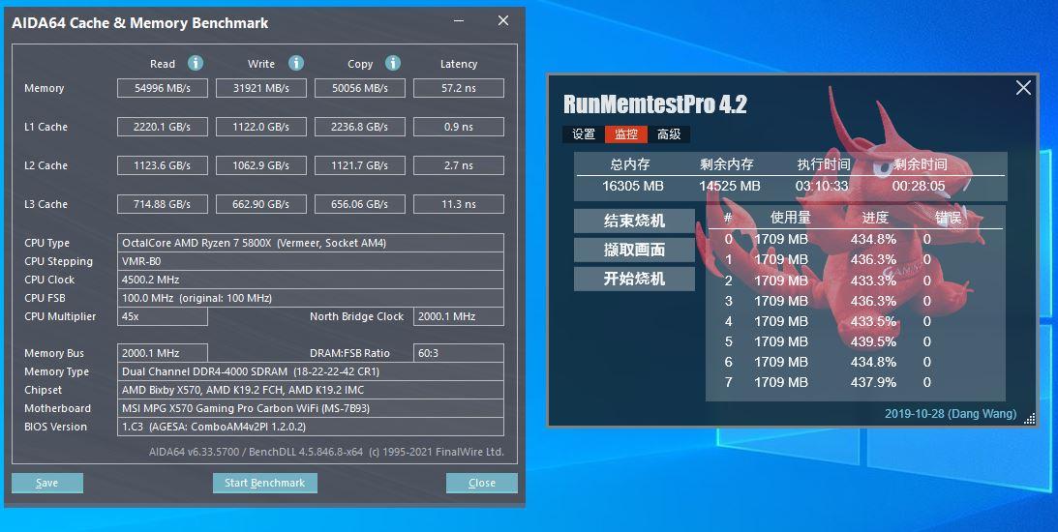Select Memory Latency value 57.2 ns
Image resolution: width=1058 pixels, height=532 pixels.
pyautogui.click(x=459, y=88)
